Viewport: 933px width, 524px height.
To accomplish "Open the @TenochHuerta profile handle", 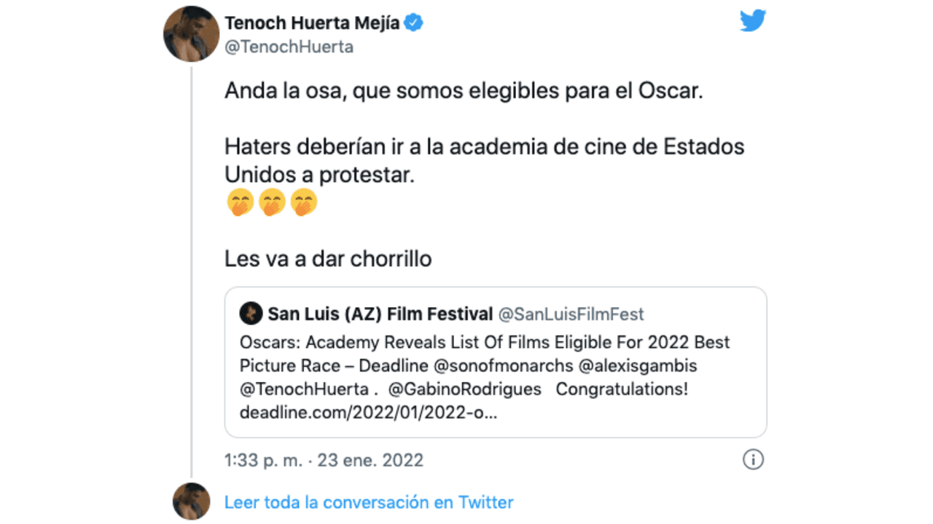I will (289, 47).
